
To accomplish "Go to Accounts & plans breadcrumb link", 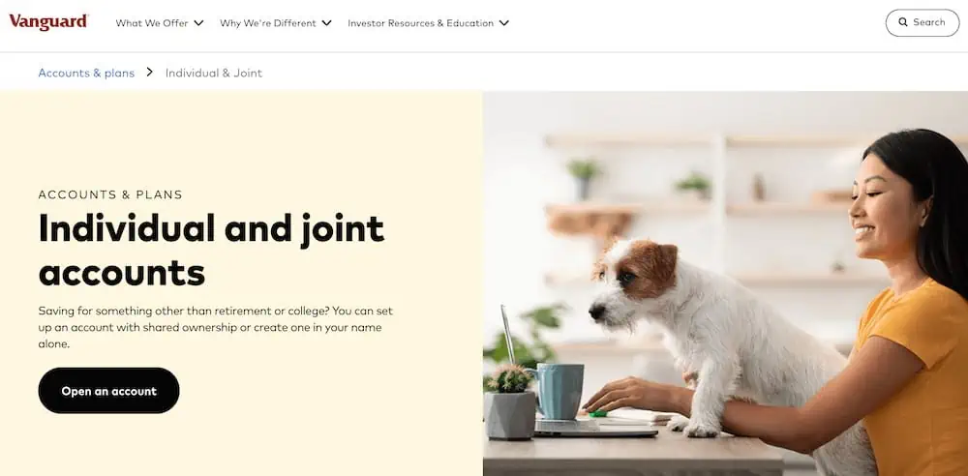I will click(x=86, y=73).
